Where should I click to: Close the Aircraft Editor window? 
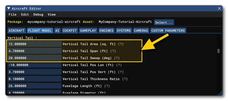coord(219,8)
